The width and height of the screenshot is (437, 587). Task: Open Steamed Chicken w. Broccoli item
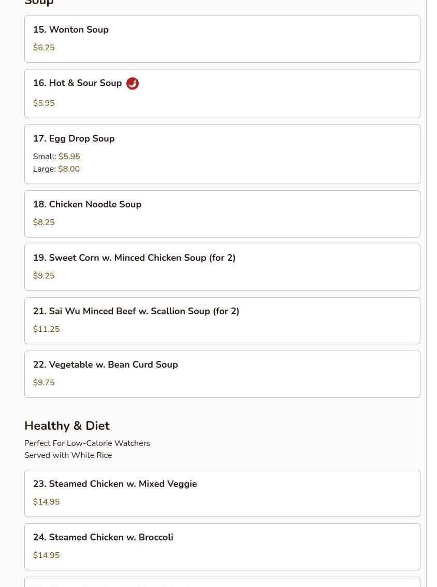point(103,537)
